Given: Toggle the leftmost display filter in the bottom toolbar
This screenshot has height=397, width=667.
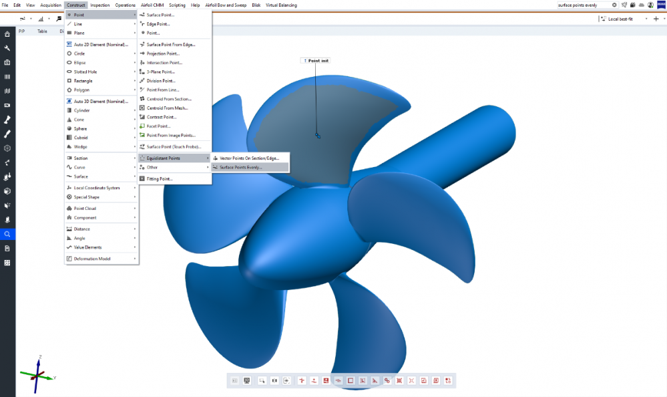Looking at the screenshot, I should click(x=234, y=380).
